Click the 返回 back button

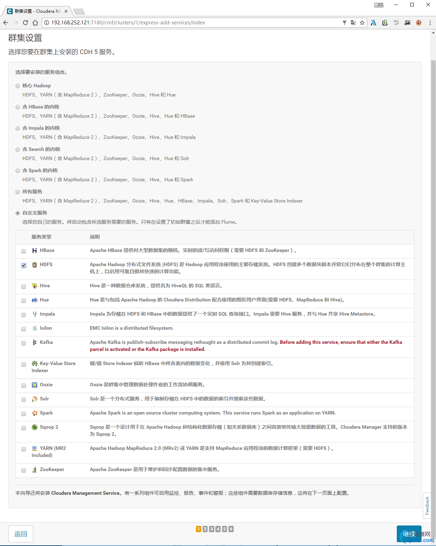coord(21,534)
